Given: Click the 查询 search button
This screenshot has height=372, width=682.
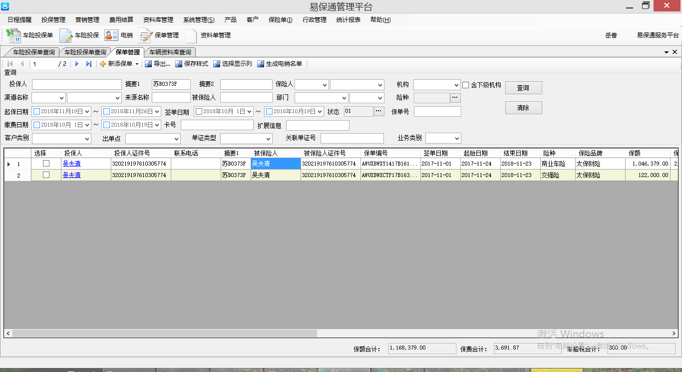Looking at the screenshot, I should tap(523, 88).
